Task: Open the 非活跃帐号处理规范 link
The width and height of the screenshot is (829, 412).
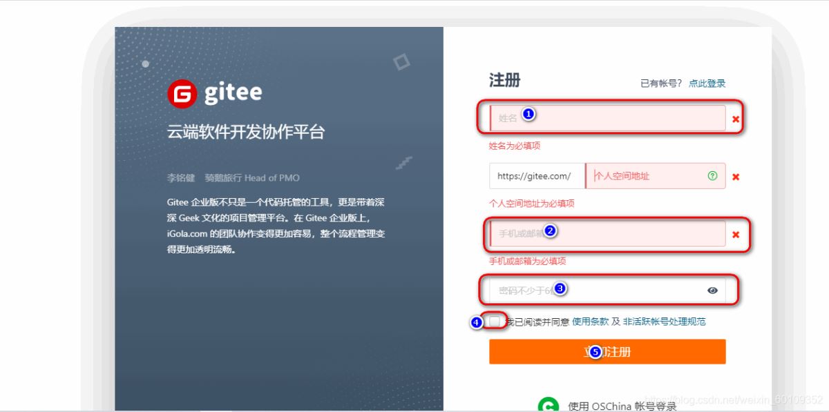Action: tap(664, 322)
